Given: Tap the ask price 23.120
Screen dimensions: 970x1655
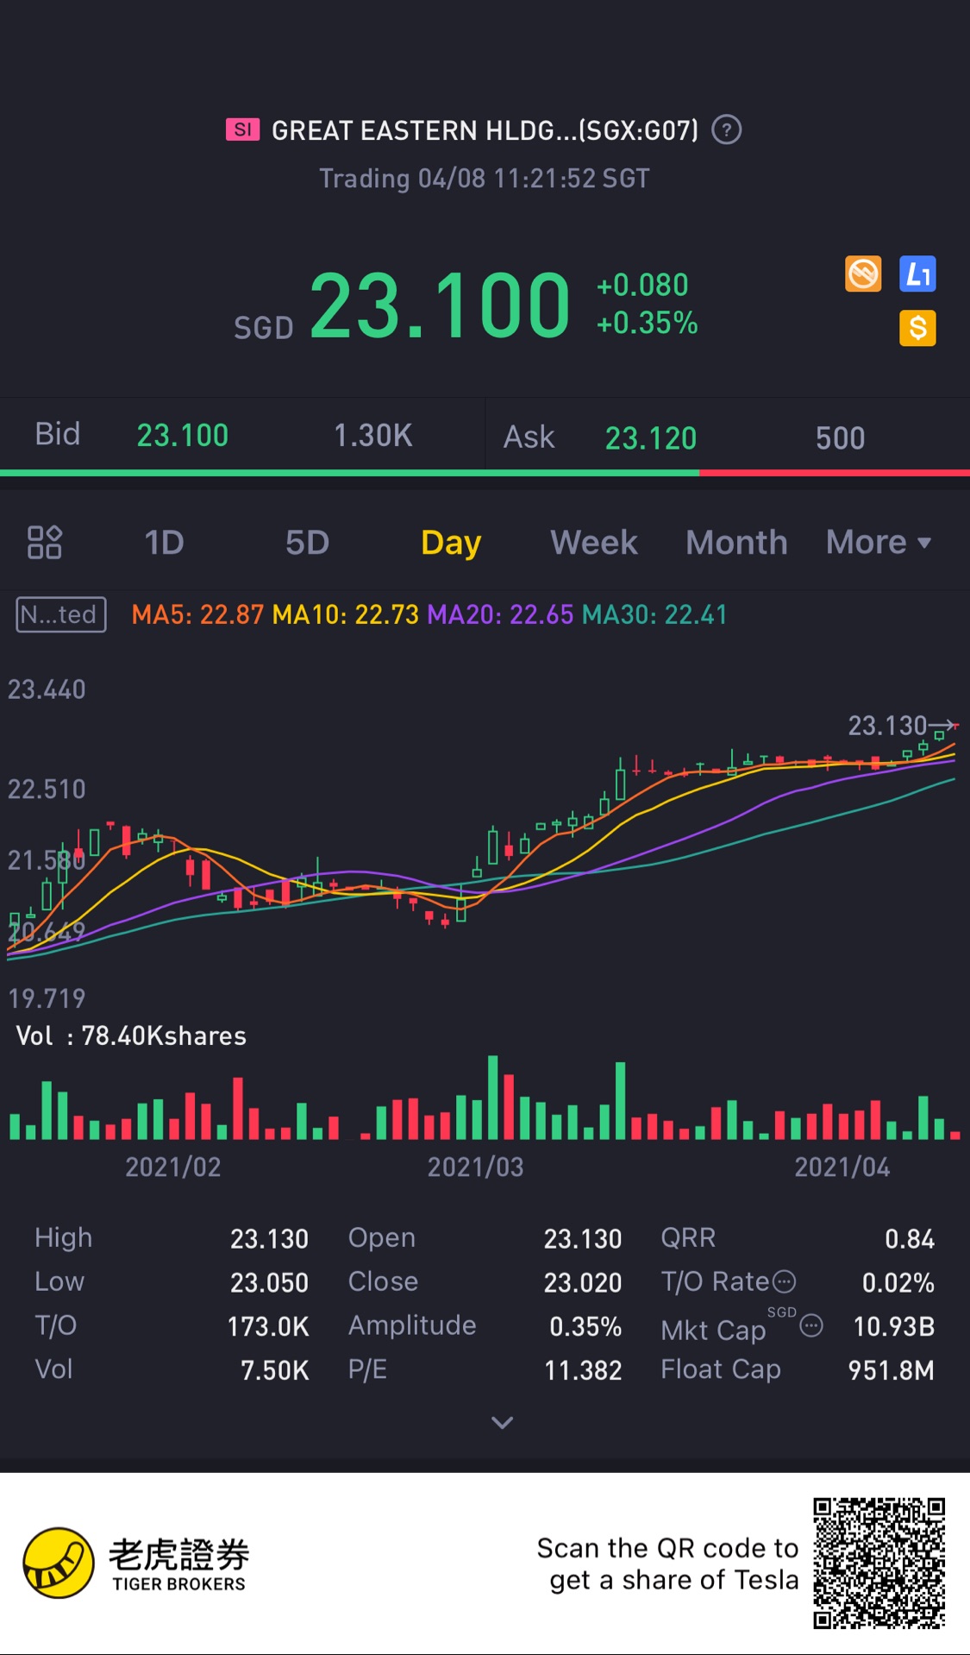Looking at the screenshot, I should tap(651, 438).
